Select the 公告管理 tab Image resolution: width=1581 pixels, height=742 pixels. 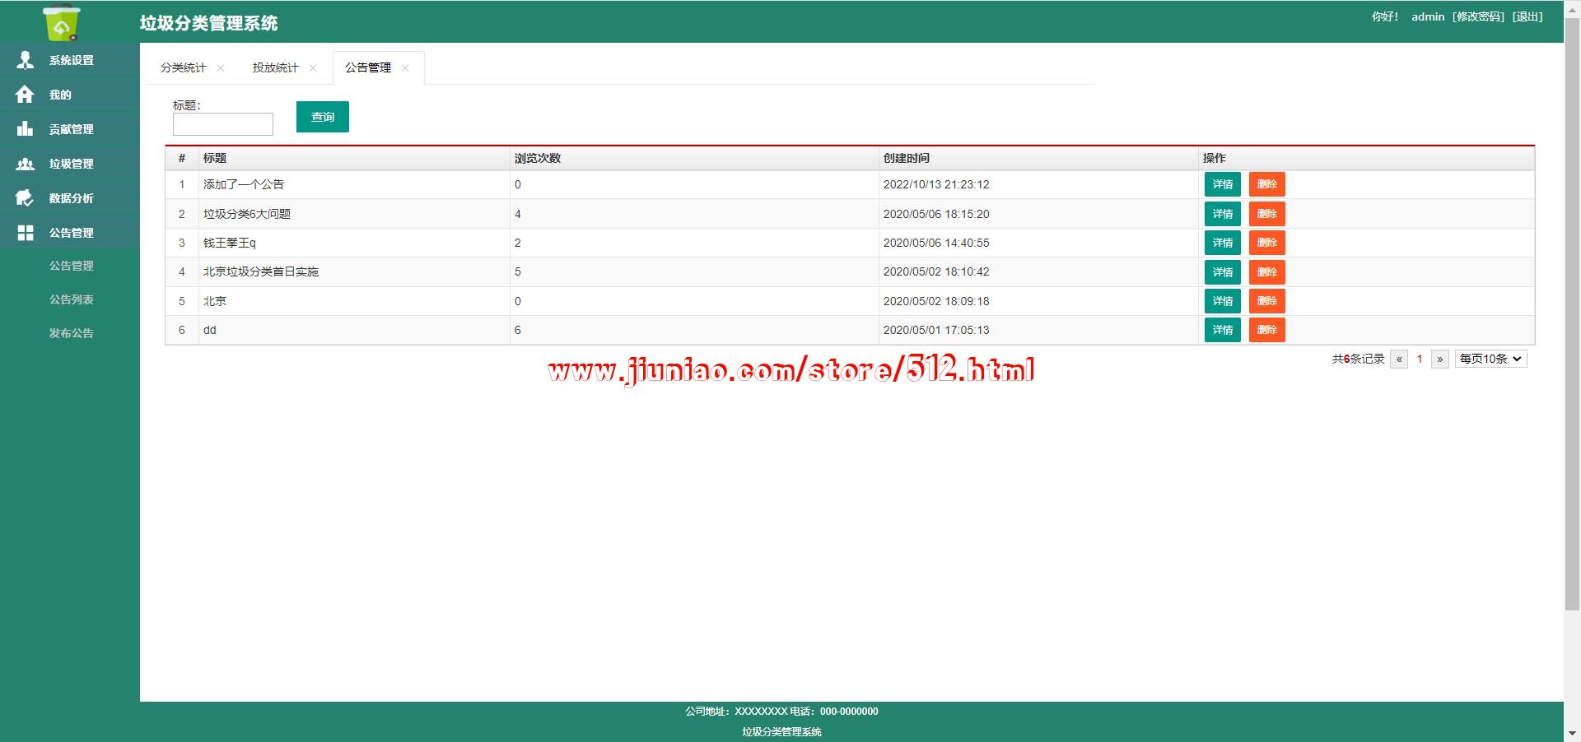point(368,67)
